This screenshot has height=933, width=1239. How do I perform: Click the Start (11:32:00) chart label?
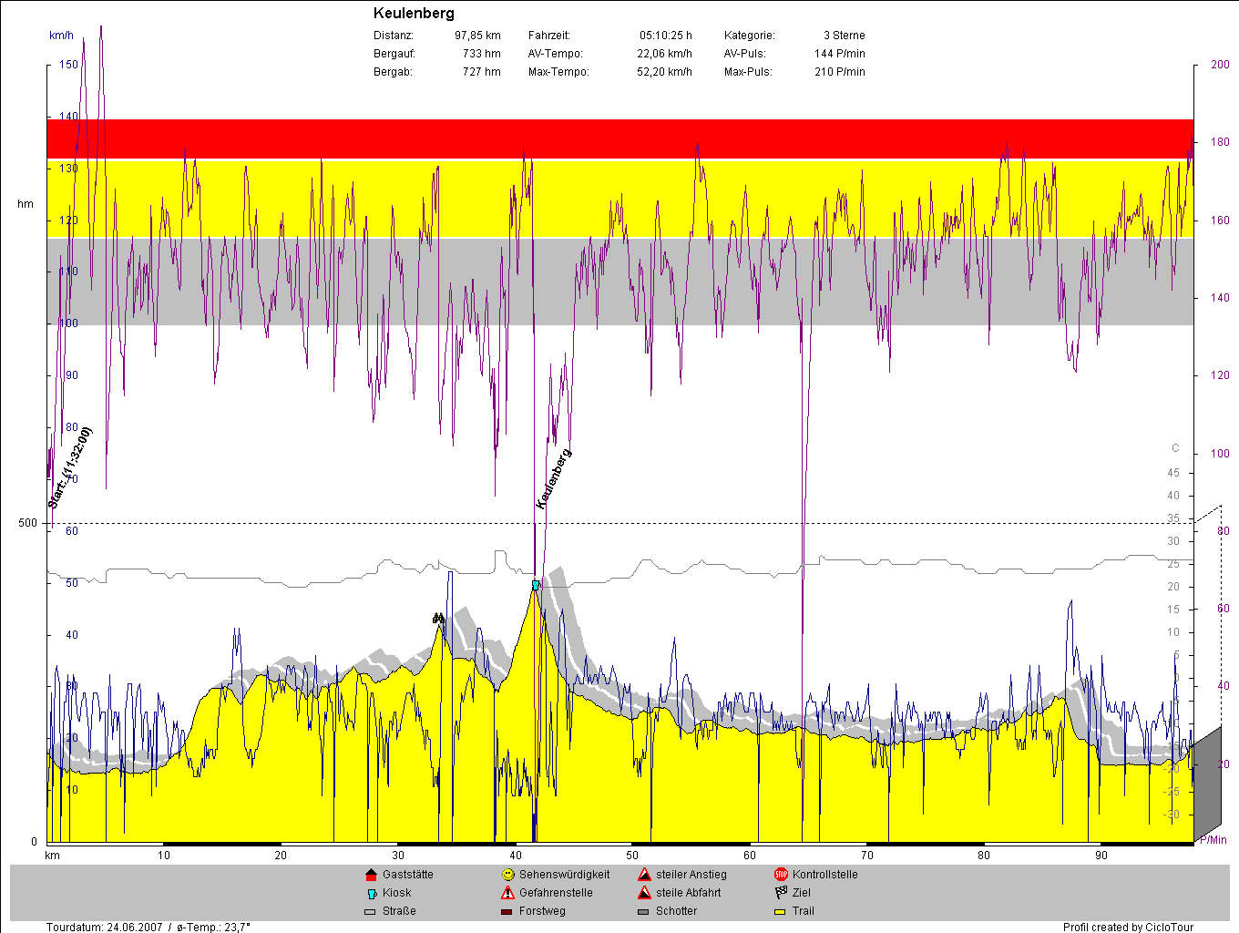(x=70, y=467)
